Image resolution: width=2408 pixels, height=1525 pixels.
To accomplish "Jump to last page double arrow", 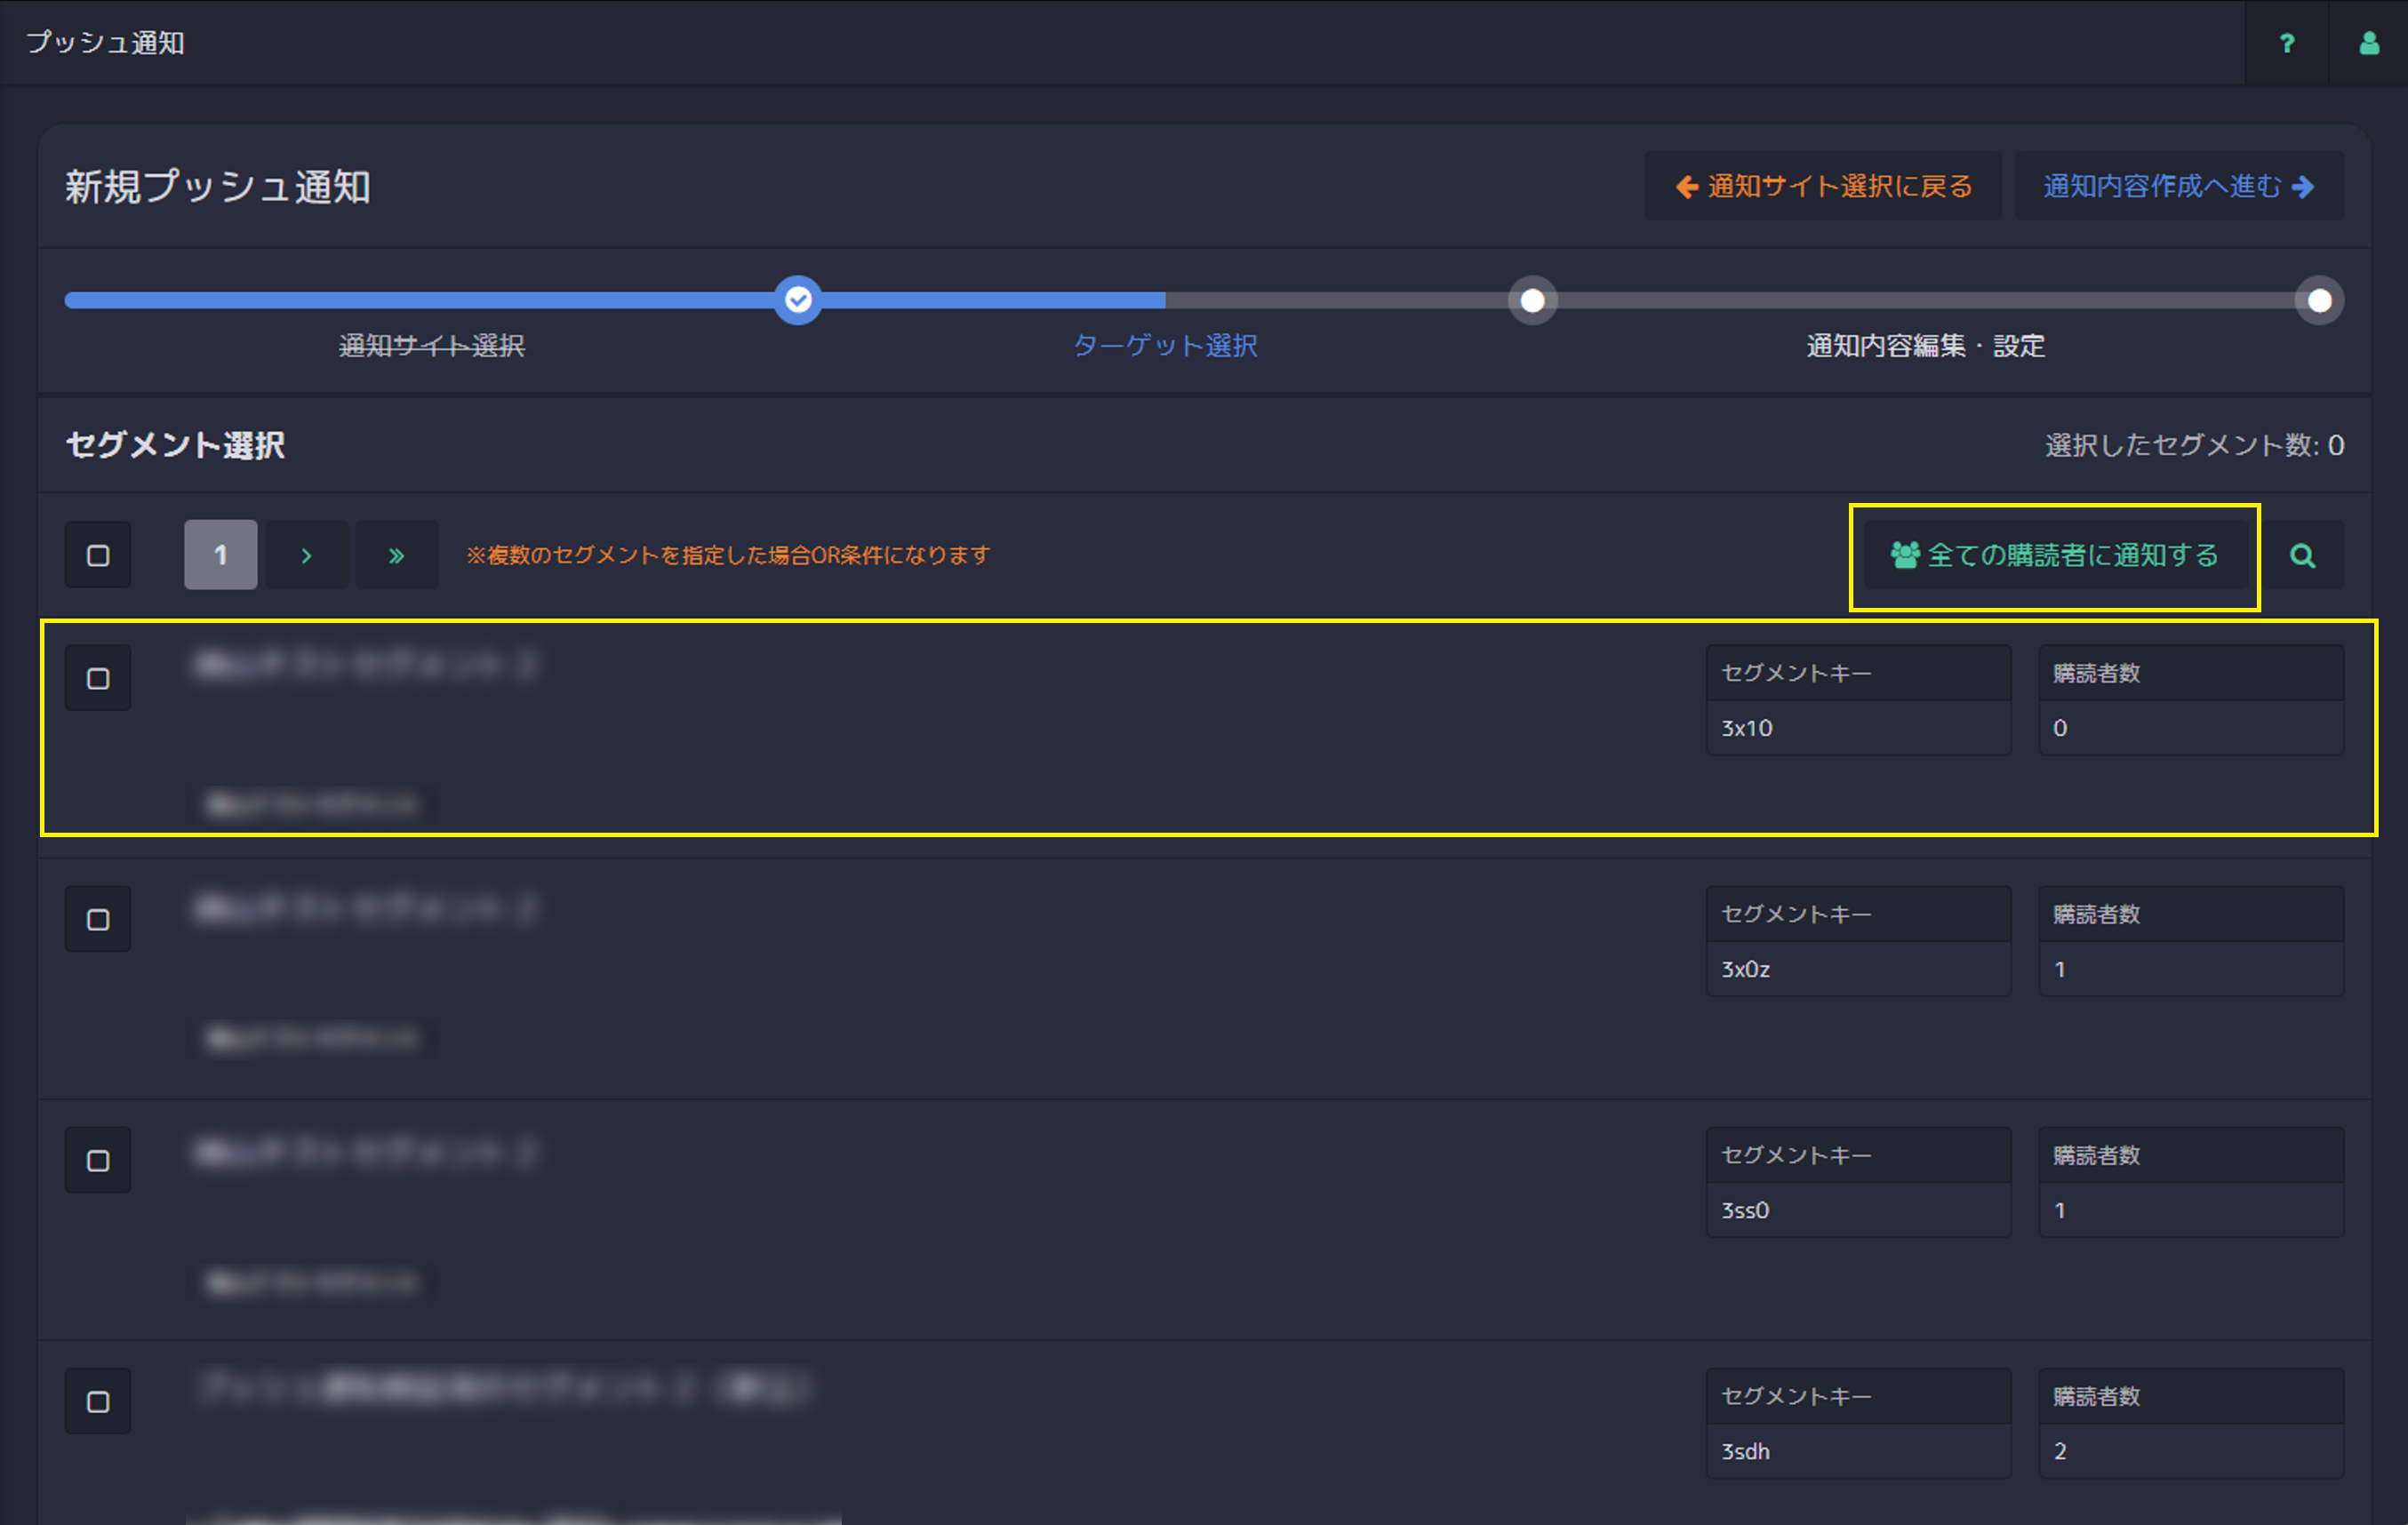I will (396, 556).
